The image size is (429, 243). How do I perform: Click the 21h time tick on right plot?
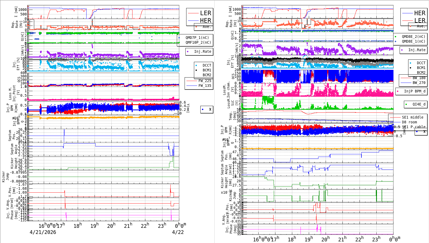point(342,239)
